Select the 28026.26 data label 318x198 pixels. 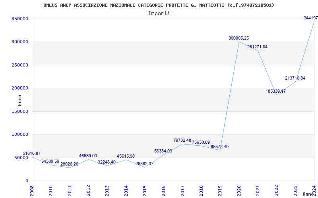[x=69, y=164]
